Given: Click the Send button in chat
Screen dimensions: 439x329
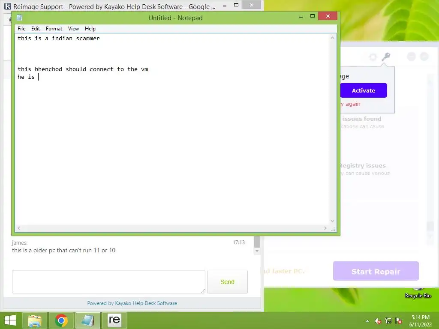Looking at the screenshot, I should click(227, 282).
